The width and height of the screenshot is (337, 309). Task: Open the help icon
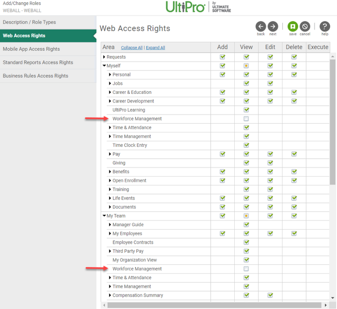pyautogui.click(x=325, y=26)
